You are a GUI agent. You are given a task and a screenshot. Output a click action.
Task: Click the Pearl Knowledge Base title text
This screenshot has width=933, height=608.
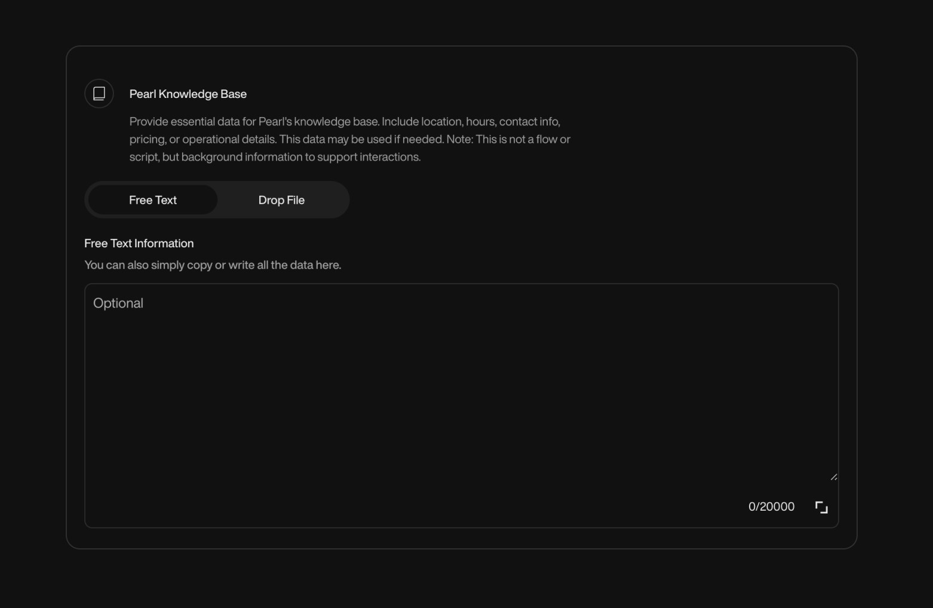tap(188, 94)
